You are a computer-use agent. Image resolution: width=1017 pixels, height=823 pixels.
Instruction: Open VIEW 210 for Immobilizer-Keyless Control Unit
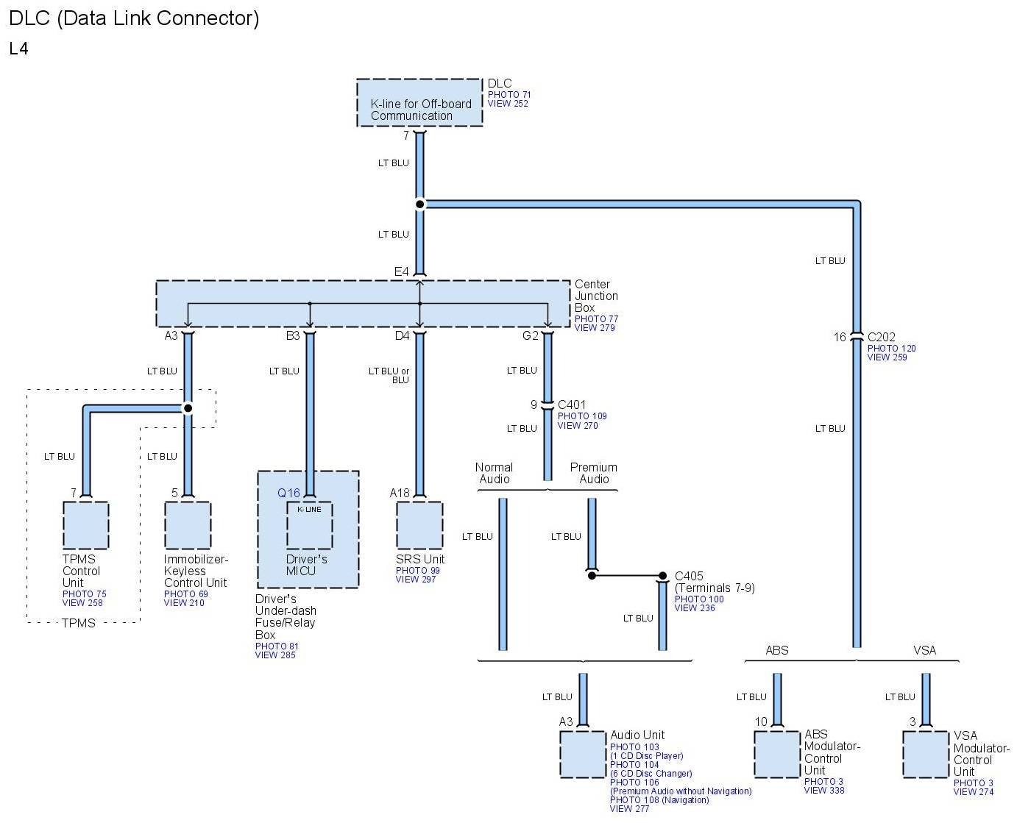click(x=184, y=603)
